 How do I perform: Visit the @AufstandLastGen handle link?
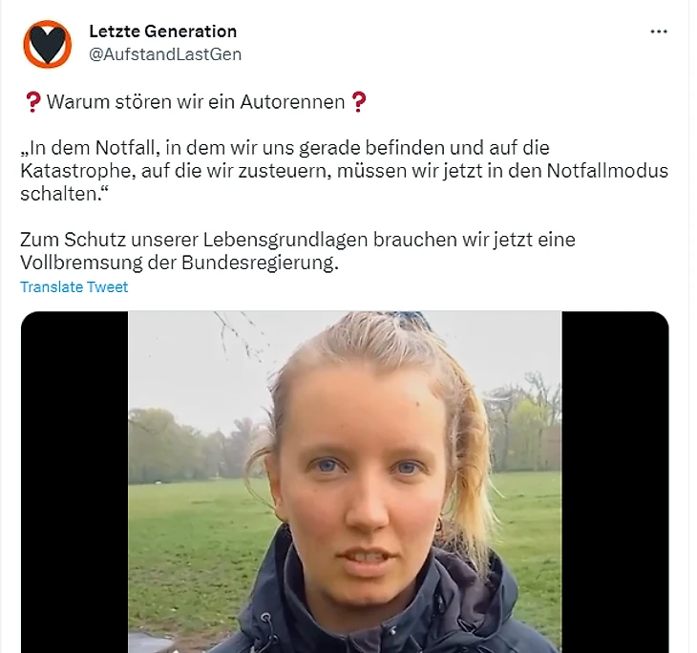click(165, 54)
